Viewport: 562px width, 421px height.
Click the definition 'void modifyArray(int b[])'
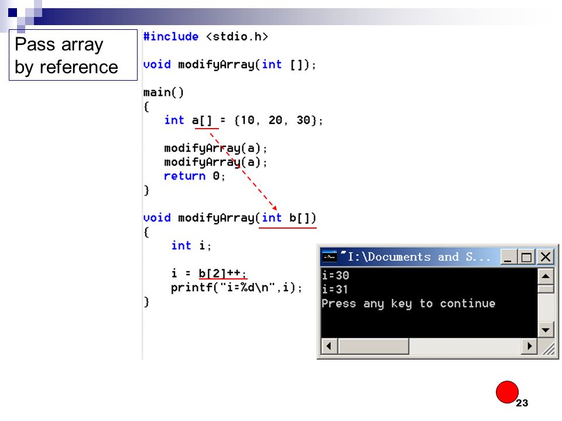(x=229, y=218)
